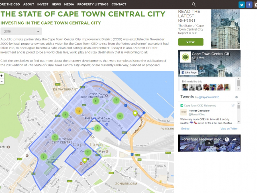Open map cluster marker labeled 6
This screenshot has width=257, height=193.
click(96, 101)
